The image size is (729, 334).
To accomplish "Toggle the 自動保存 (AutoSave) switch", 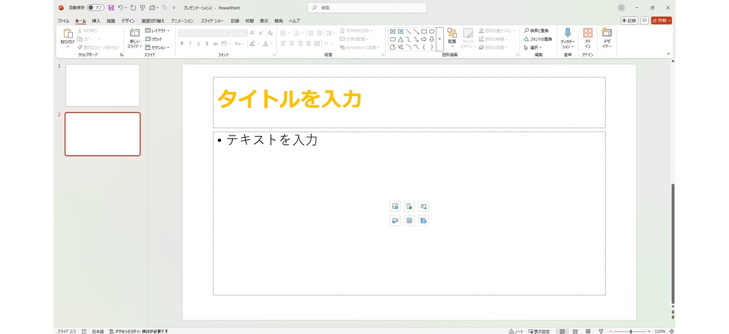I will [x=96, y=8].
